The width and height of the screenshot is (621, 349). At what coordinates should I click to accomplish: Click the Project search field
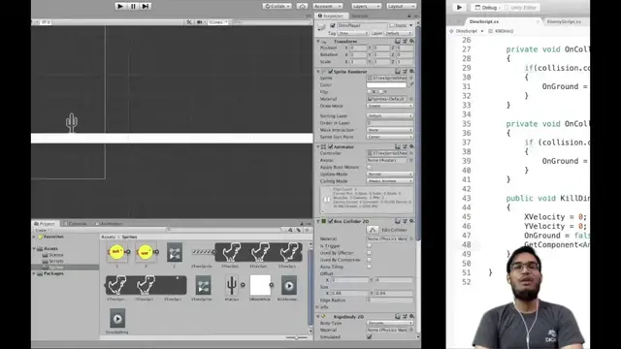(x=224, y=230)
